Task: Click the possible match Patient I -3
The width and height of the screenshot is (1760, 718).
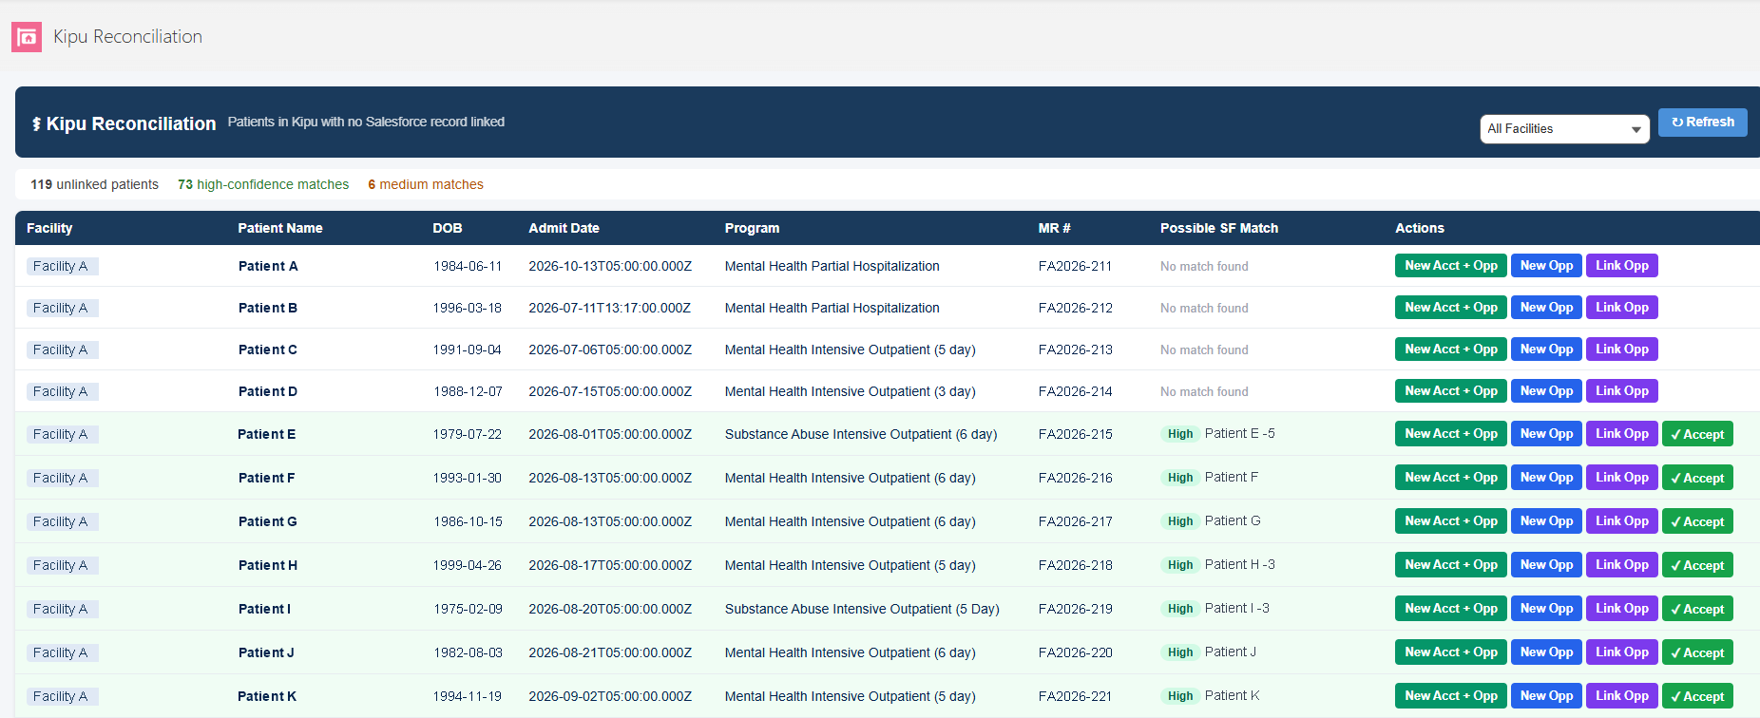Action: click(x=1237, y=608)
